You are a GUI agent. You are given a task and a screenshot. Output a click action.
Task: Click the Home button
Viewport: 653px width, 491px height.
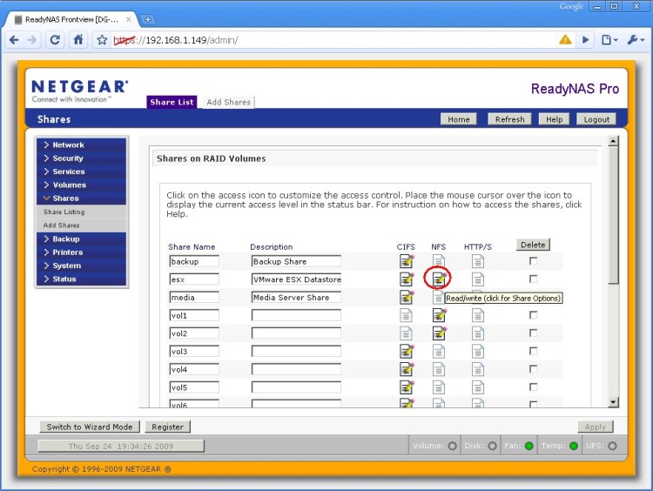tap(459, 119)
